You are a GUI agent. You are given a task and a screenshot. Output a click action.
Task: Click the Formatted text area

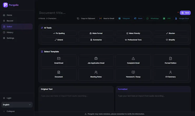pyautogui.click(x=153, y=102)
